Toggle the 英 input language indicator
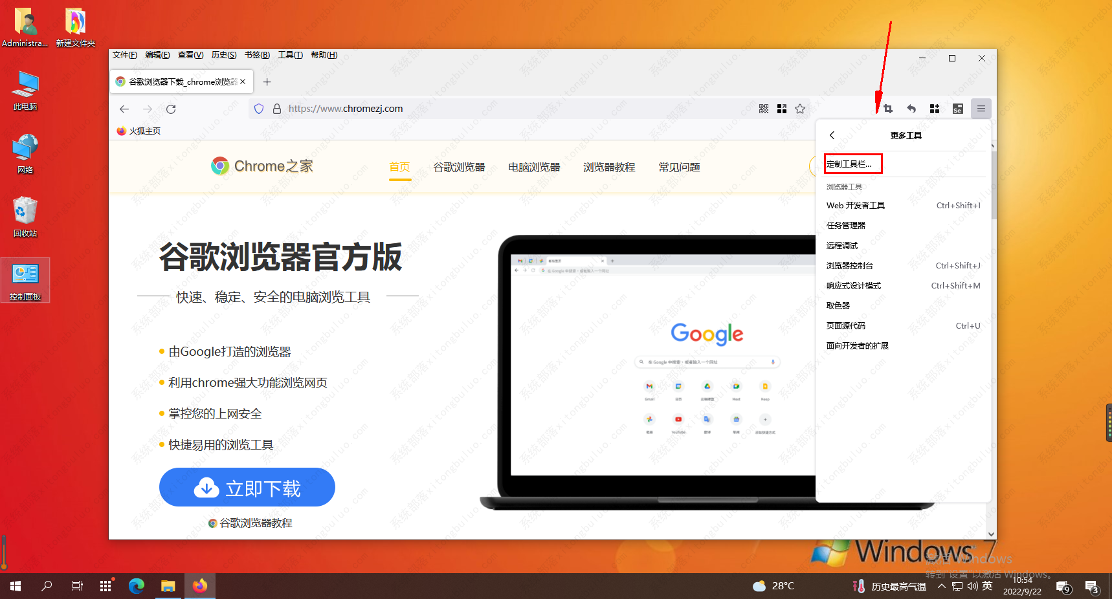Image resolution: width=1112 pixels, height=599 pixels. coord(987,585)
